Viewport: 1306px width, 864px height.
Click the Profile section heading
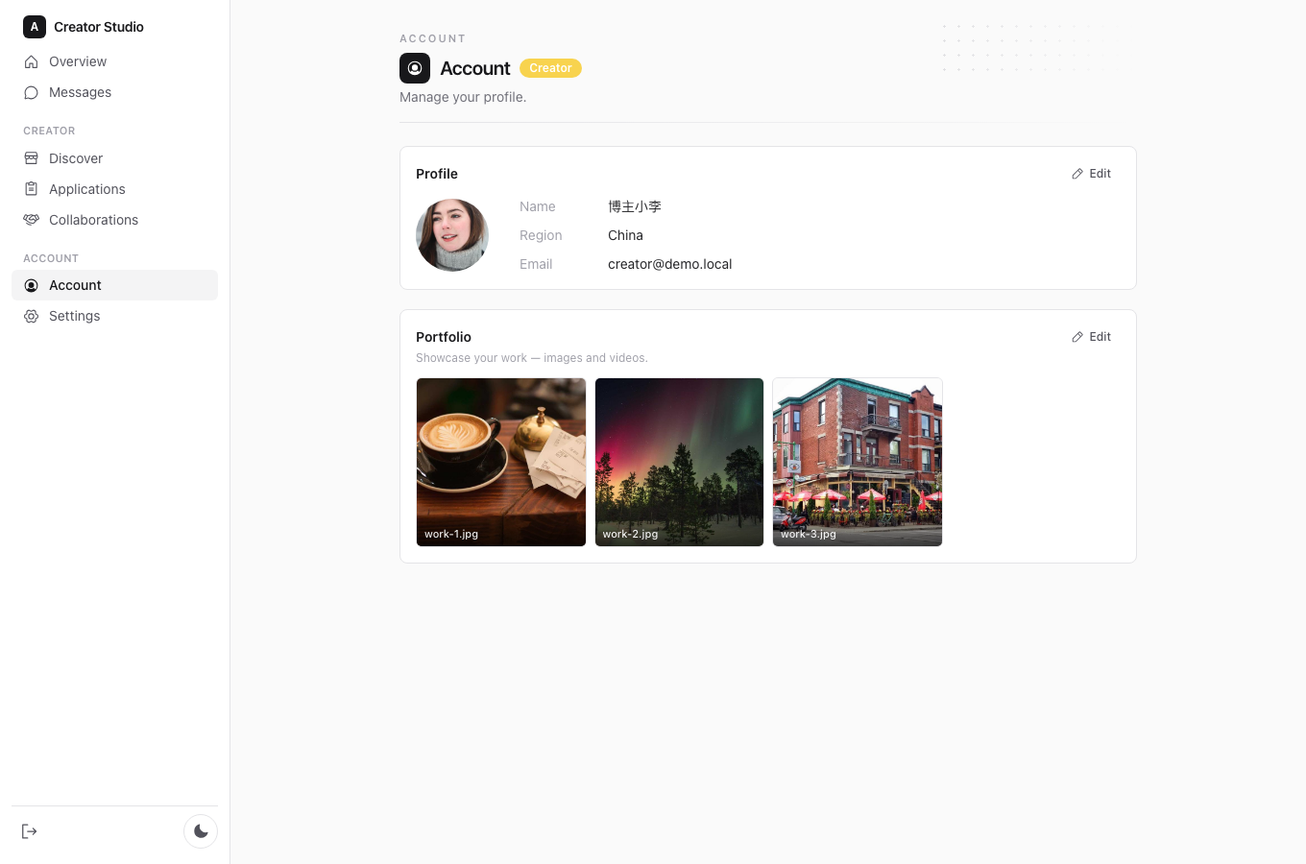pos(437,174)
